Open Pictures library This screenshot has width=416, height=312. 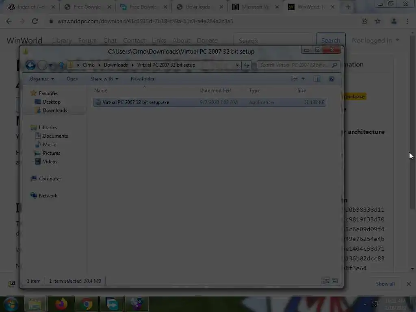pyautogui.click(x=52, y=153)
